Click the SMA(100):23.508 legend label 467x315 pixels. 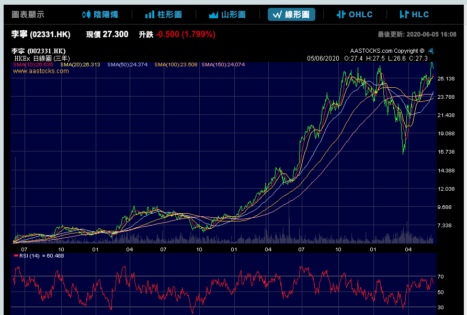pyautogui.click(x=176, y=65)
